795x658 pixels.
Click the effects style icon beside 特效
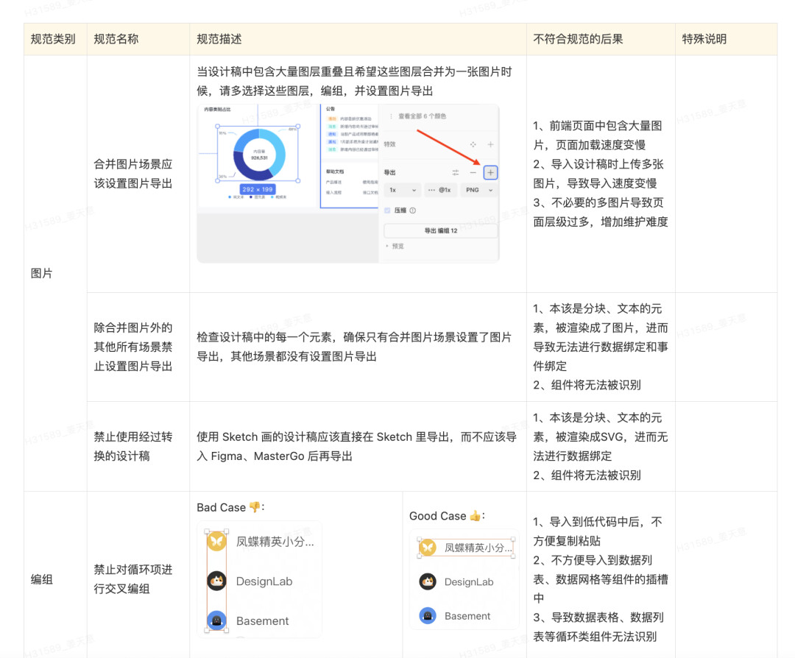(473, 145)
